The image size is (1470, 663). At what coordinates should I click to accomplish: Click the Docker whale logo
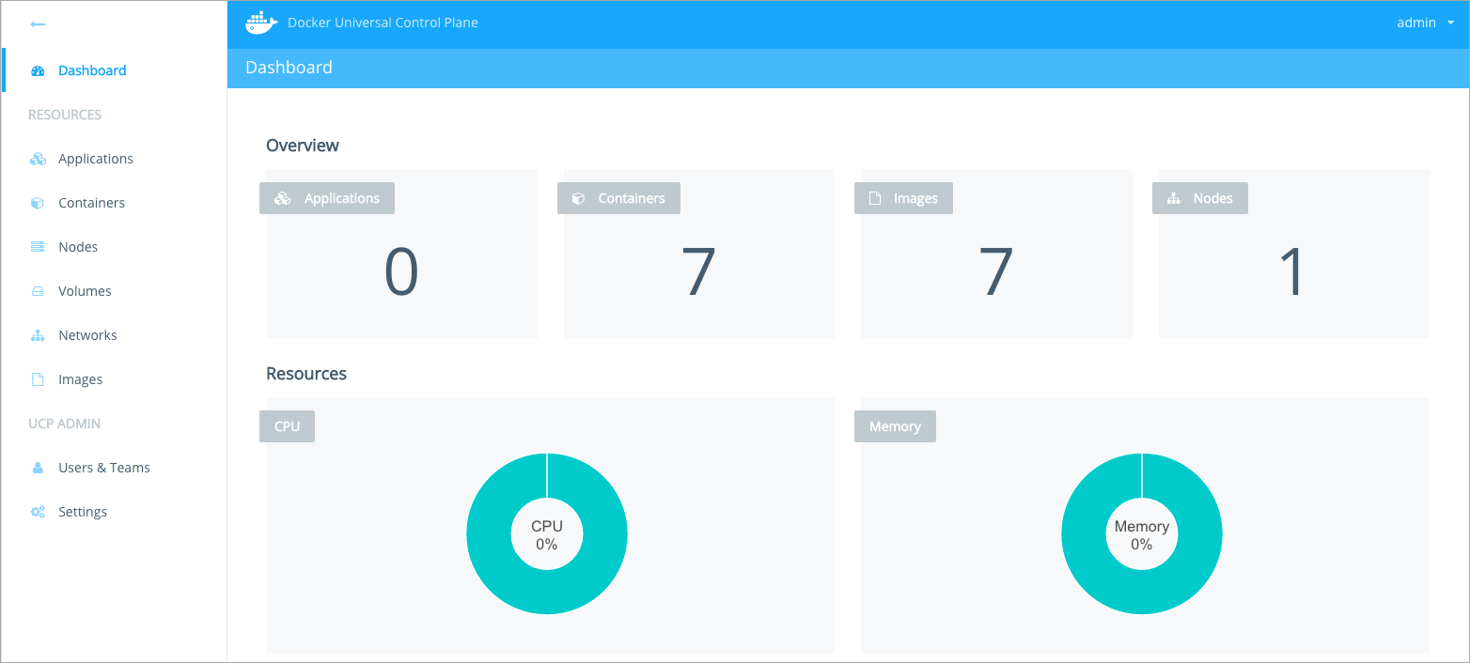click(260, 23)
